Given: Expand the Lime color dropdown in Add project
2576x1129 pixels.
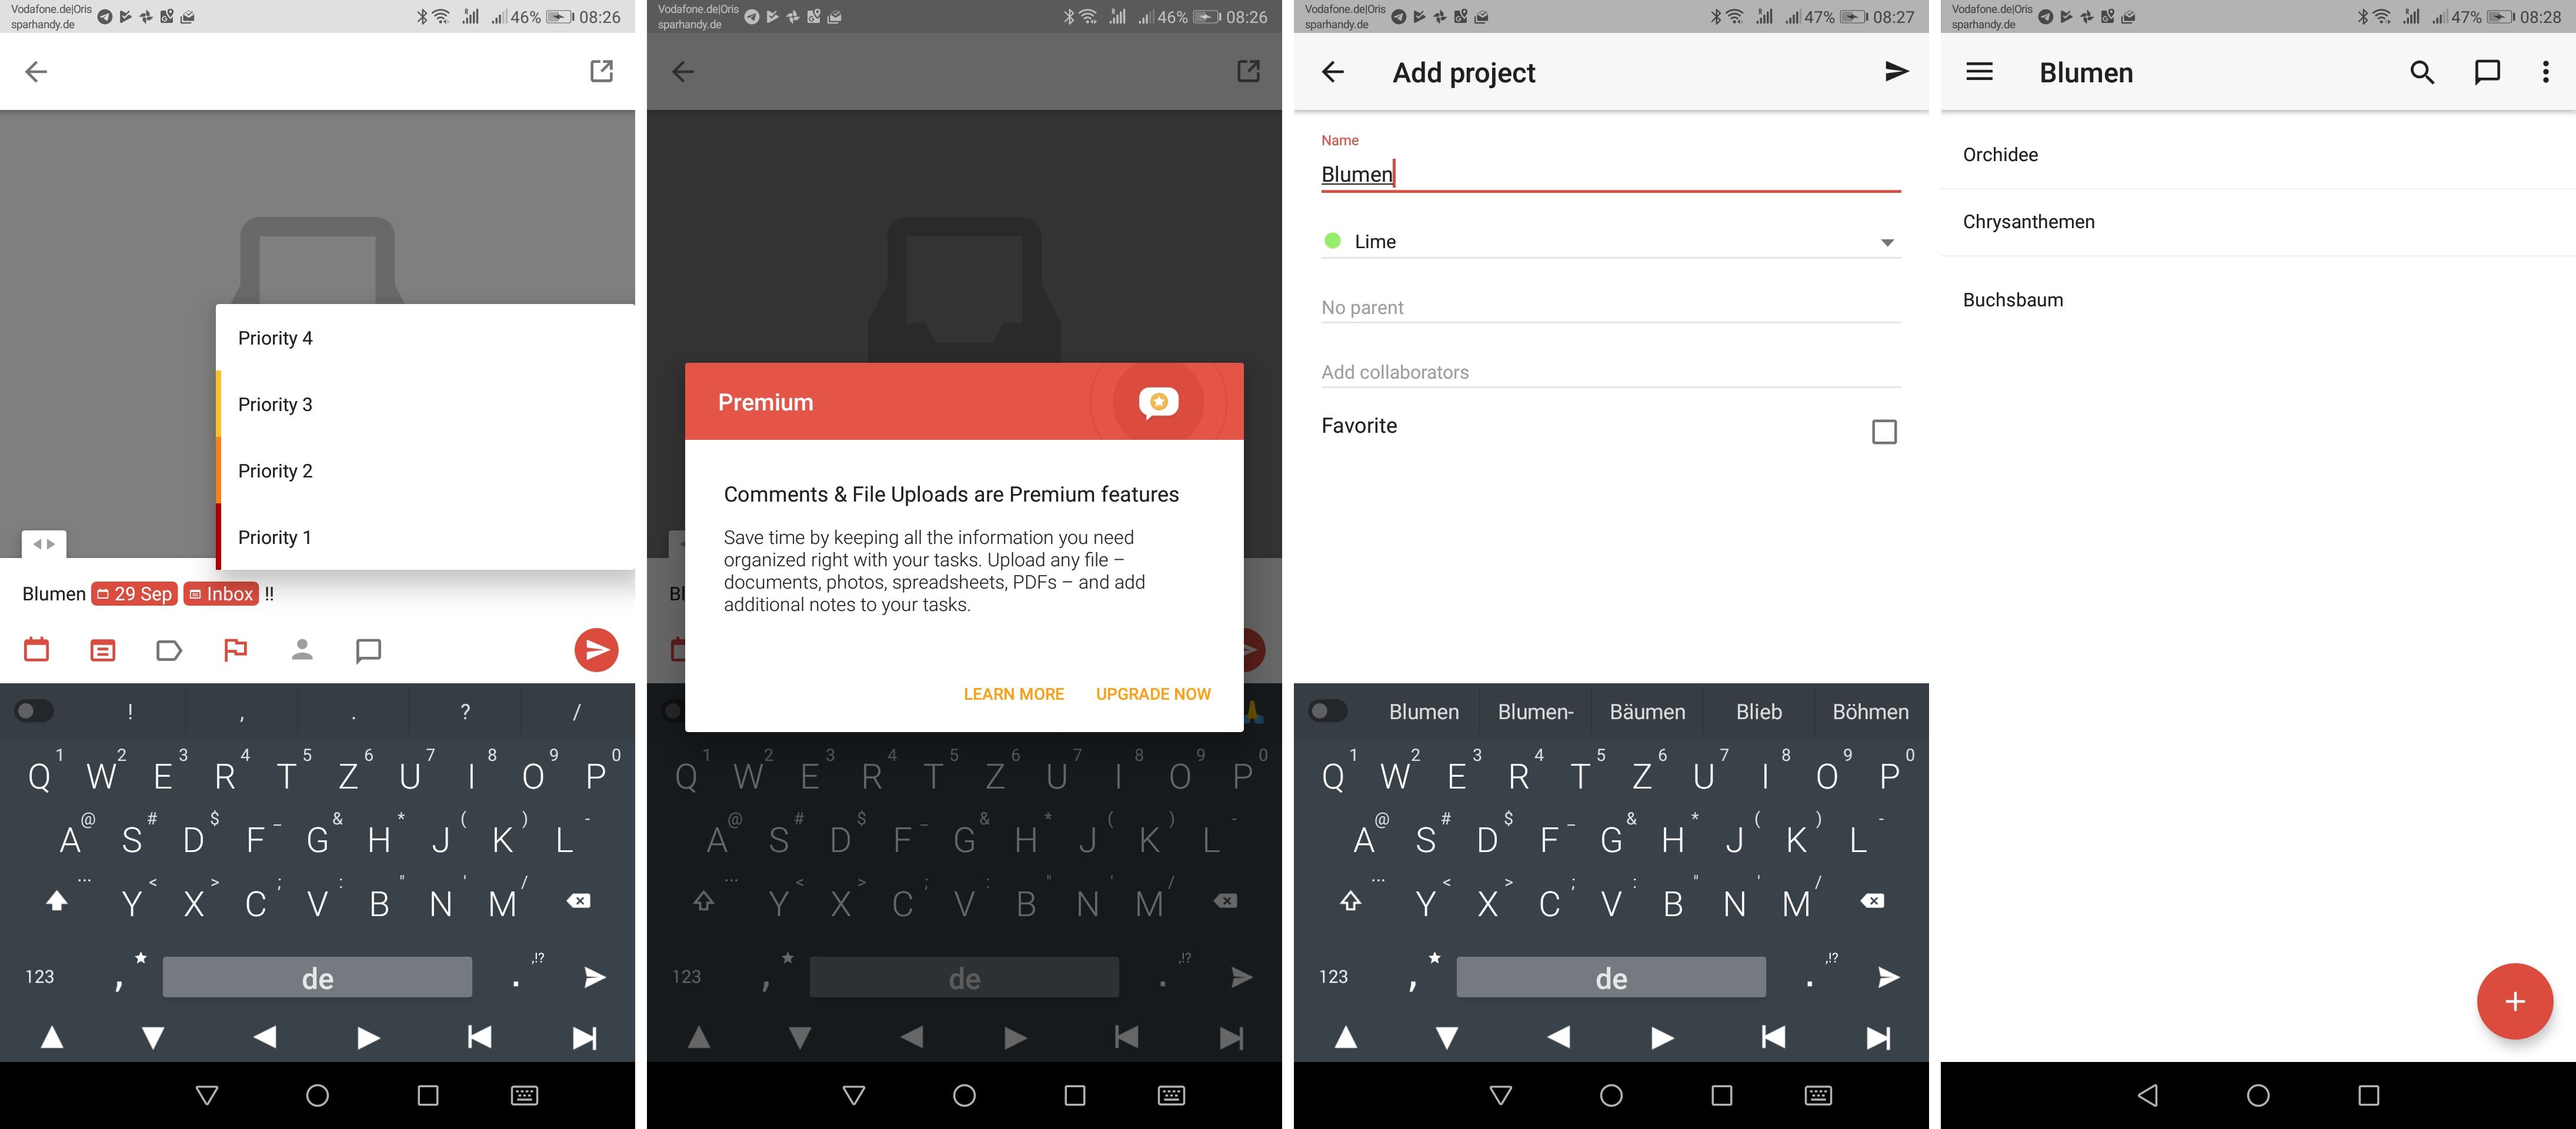Looking at the screenshot, I should click(x=1888, y=242).
